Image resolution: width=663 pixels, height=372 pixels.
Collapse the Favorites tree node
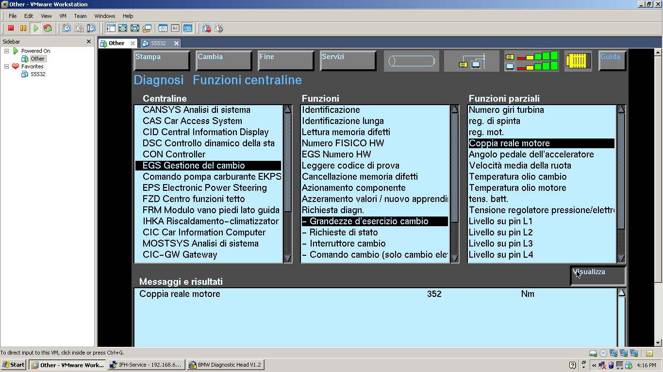tap(7, 66)
